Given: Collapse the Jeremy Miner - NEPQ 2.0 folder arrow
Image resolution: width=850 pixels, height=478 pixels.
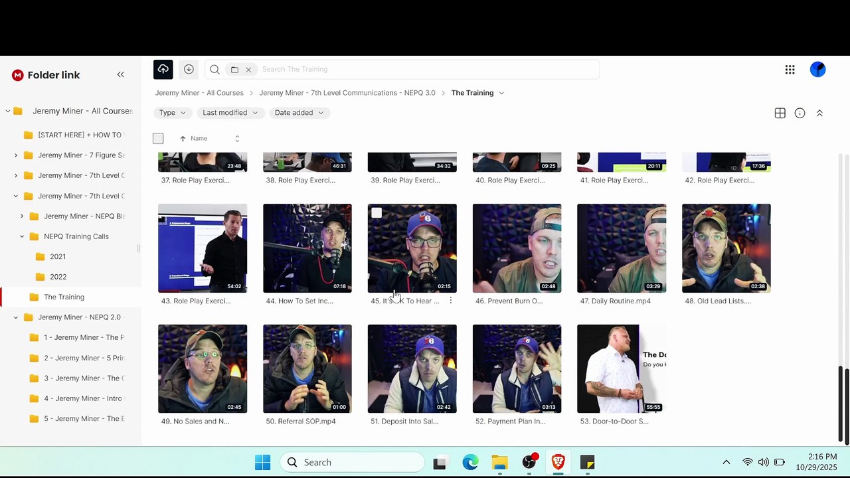Looking at the screenshot, I should [16, 317].
